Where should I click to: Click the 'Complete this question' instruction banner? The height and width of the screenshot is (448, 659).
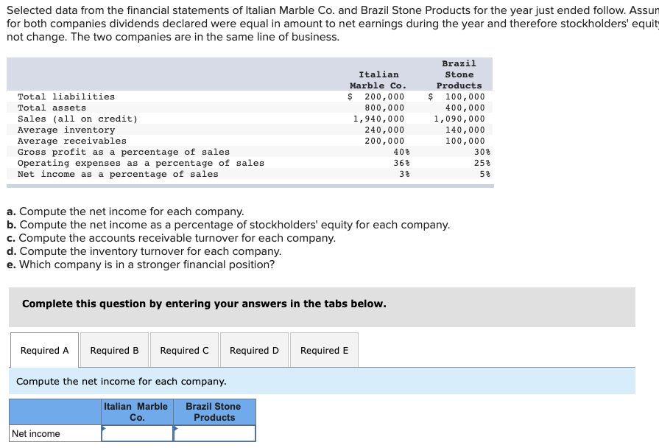tap(322, 307)
